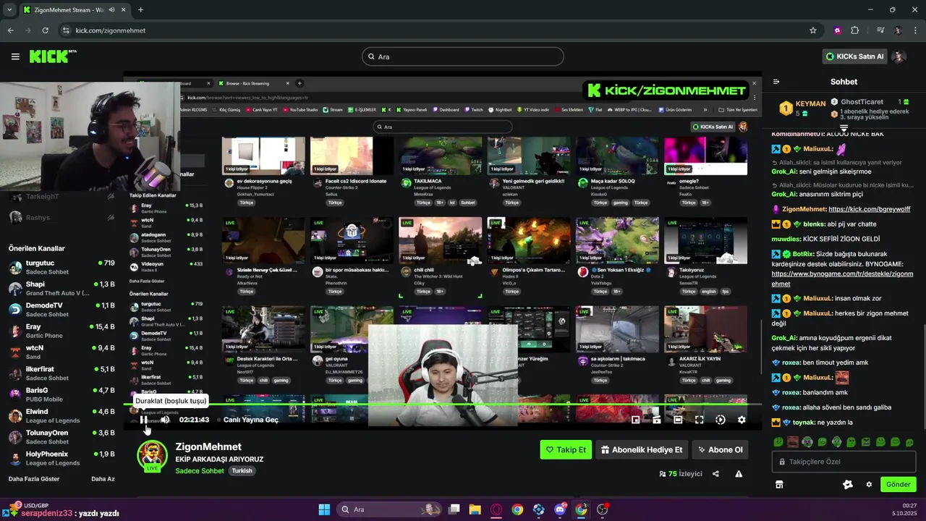The width and height of the screenshot is (926, 521).
Task: Expand list with Daha Fazla Göster
Action: [x=34, y=479]
